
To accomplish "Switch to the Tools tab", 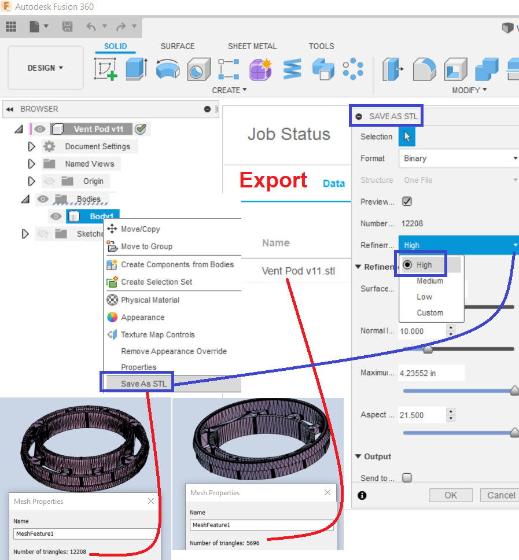I will tap(322, 46).
